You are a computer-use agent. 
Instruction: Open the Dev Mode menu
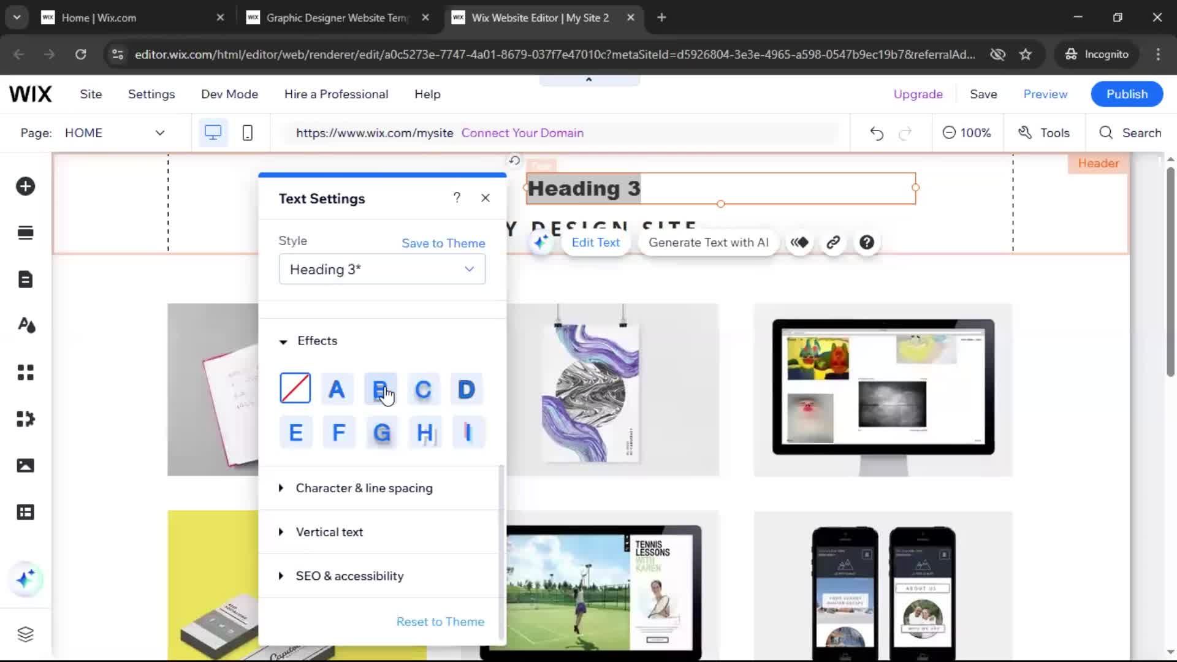[229, 94]
